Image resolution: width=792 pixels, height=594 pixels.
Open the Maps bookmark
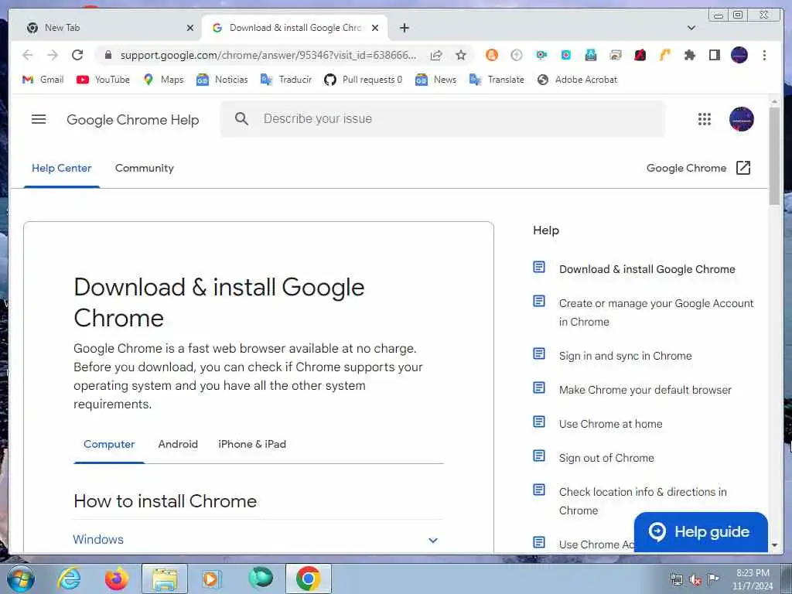(x=164, y=80)
